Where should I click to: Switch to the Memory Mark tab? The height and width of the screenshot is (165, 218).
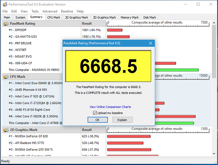130,17
